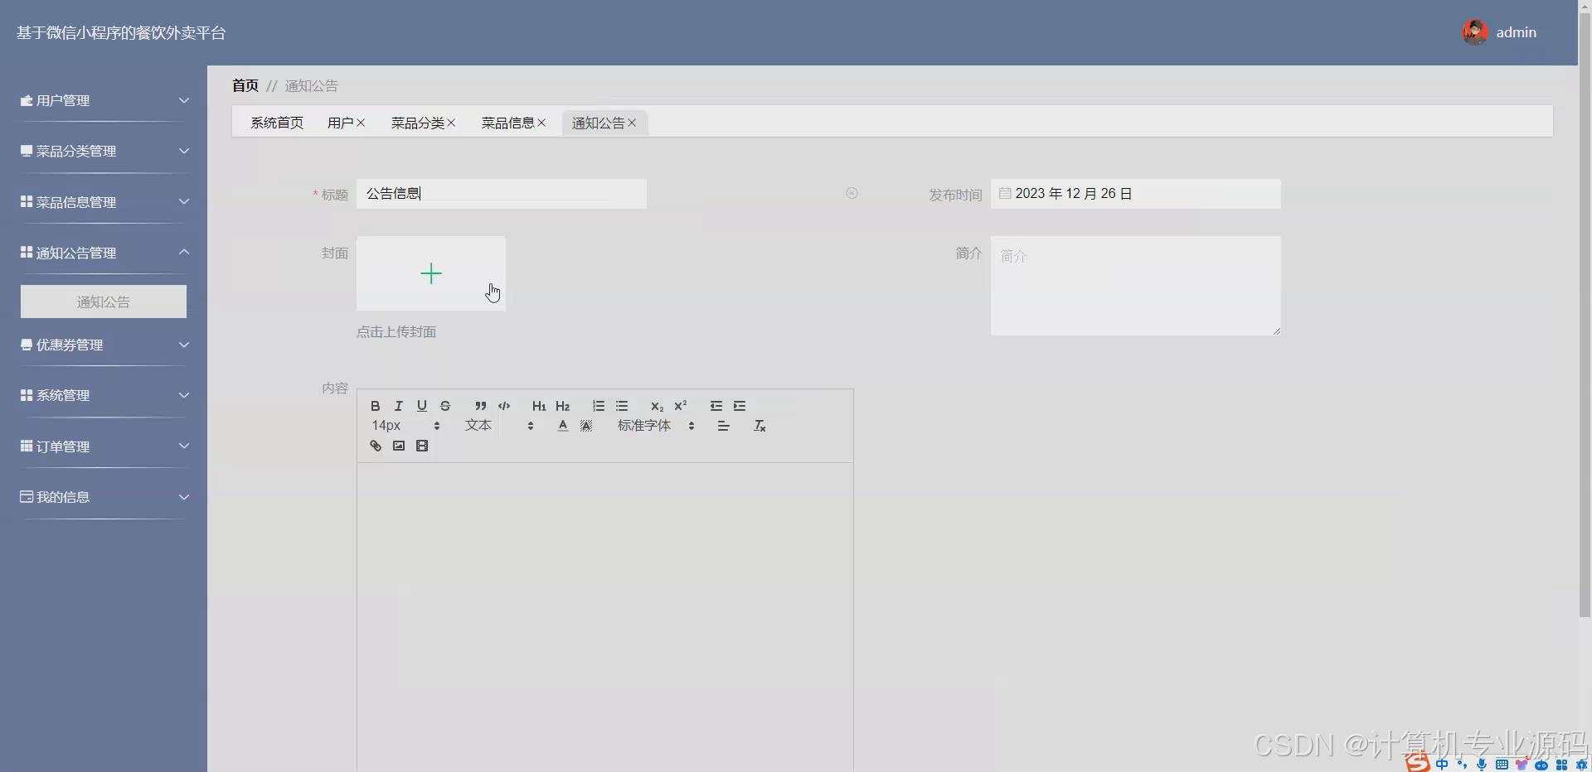The width and height of the screenshot is (1592, 772).
Task: Switch to the 系统首页 tab
Action: click(x=277, y=122)
